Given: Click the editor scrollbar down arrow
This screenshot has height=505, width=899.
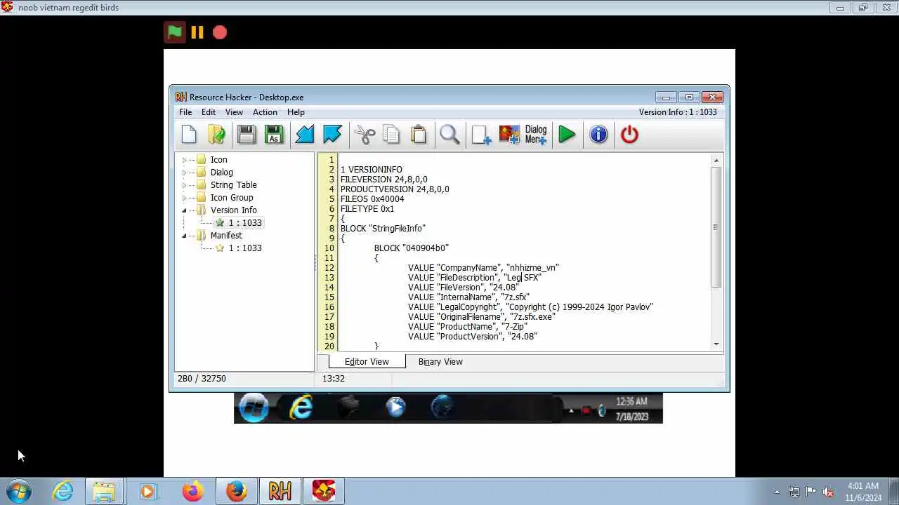Looking at the screenshot, I should (716, 344).
